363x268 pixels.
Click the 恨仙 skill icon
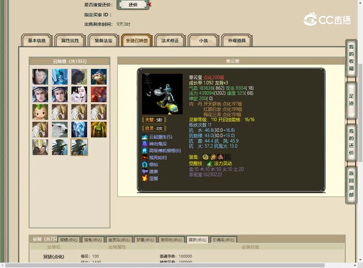[144, 165]
